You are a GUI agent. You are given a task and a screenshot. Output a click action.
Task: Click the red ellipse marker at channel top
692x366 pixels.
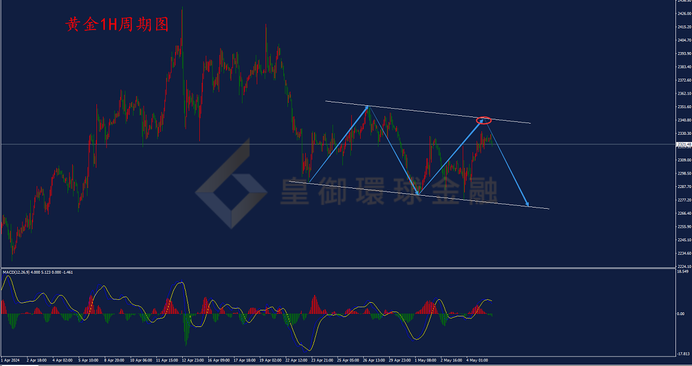tap(484, 119)
